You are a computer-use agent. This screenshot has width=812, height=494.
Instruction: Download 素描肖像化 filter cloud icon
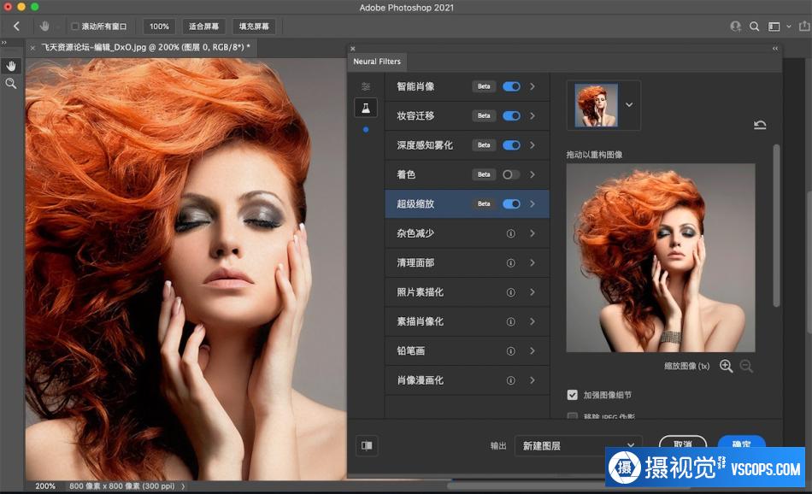pyautogui.click(x=510, y=321)
